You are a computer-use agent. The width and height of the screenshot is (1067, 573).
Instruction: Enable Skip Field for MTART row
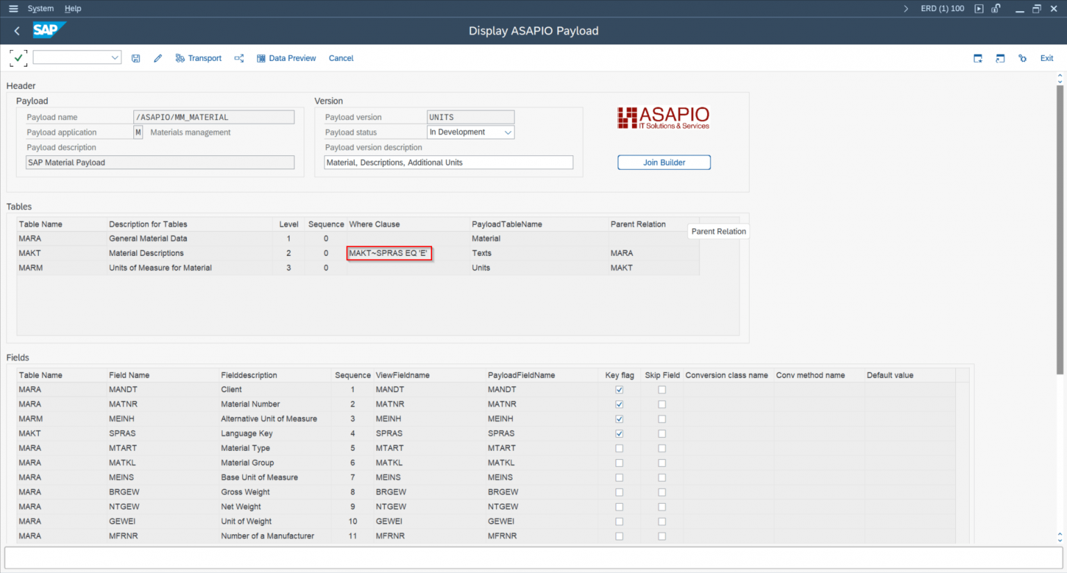(661, 448)
